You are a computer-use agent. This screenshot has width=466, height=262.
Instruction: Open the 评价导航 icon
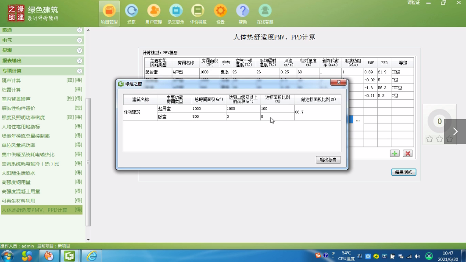[198, 14]
